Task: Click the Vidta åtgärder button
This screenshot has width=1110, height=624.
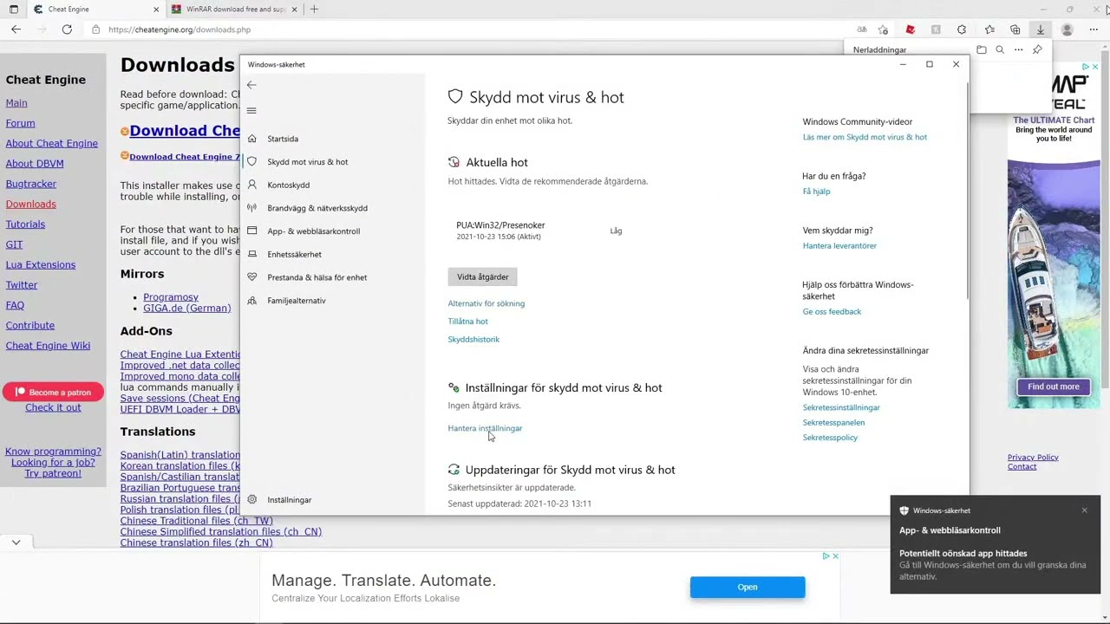Action: (482, 277)
